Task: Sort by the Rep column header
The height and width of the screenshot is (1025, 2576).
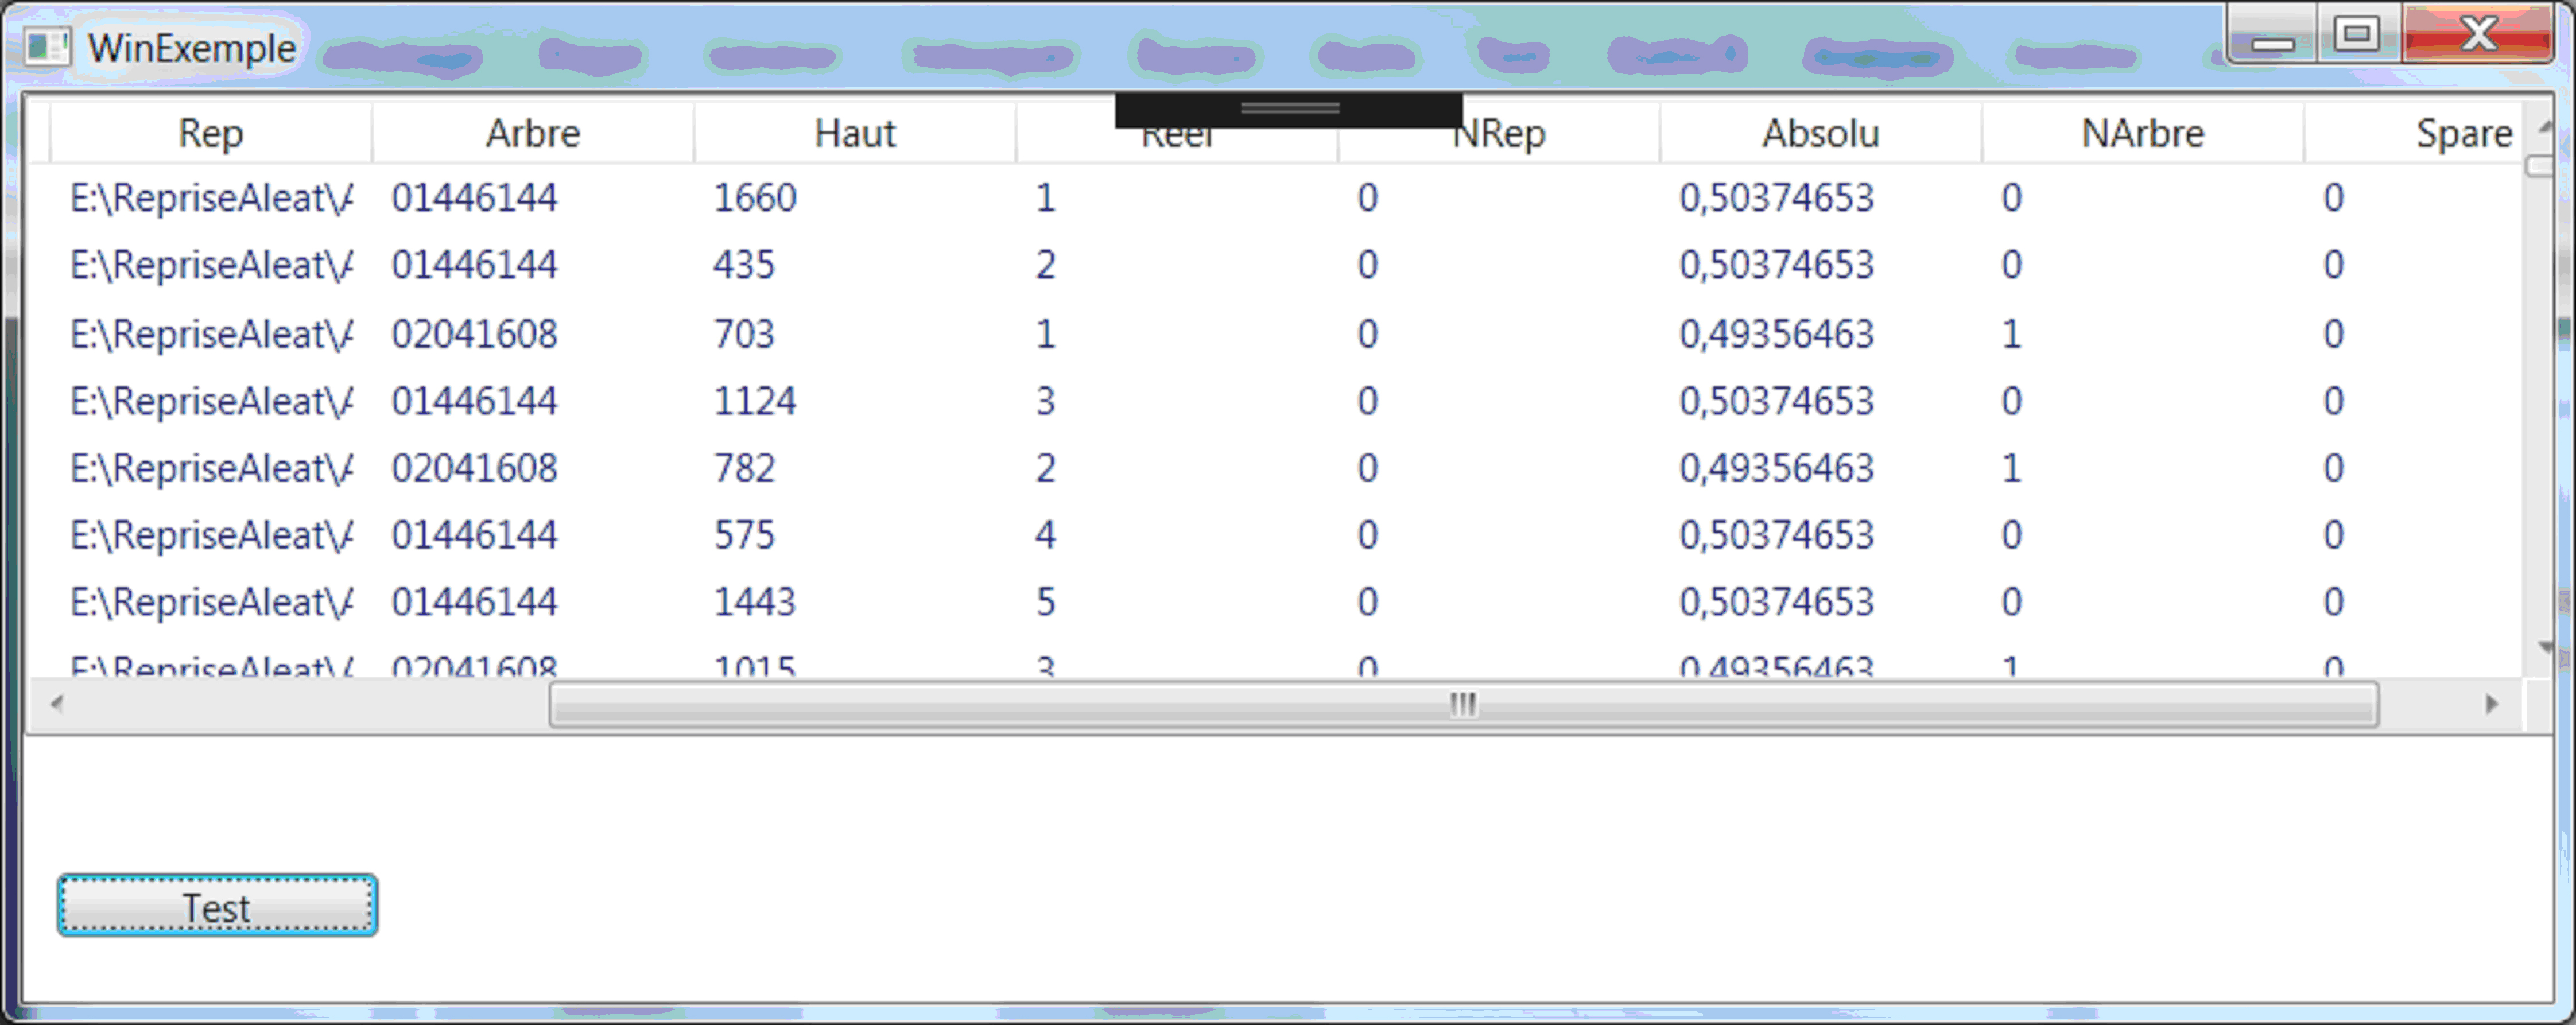Action: [210, 133]
